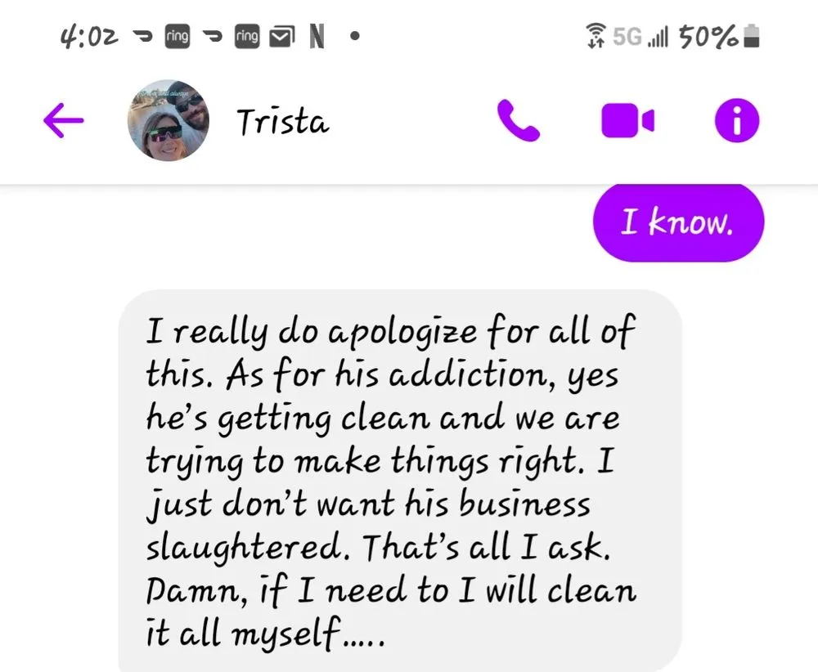Select the purple "I know." message bubble
Screen dimensions: 818x672
pos(678,222)
